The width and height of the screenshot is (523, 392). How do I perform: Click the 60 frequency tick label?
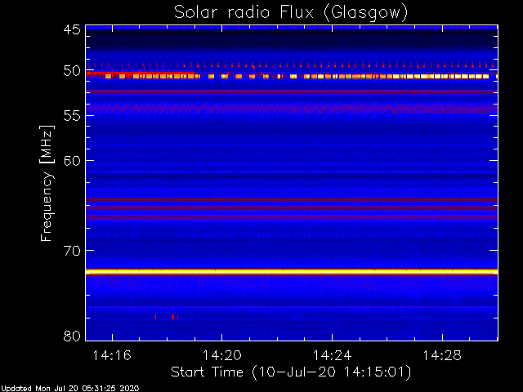[73, 161]
